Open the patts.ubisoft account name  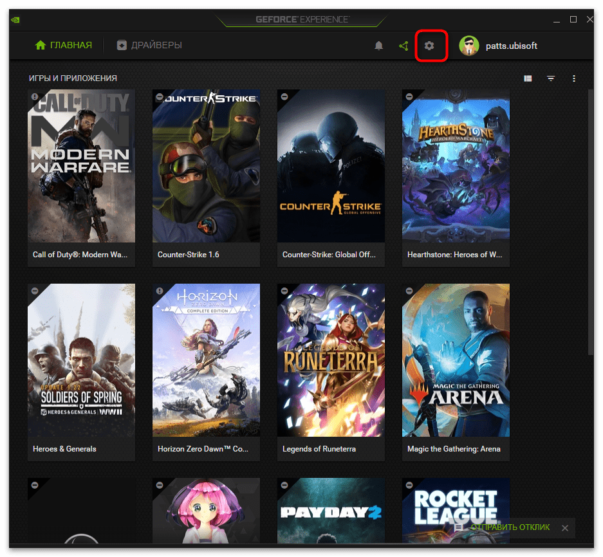click(x=512, y=46)
